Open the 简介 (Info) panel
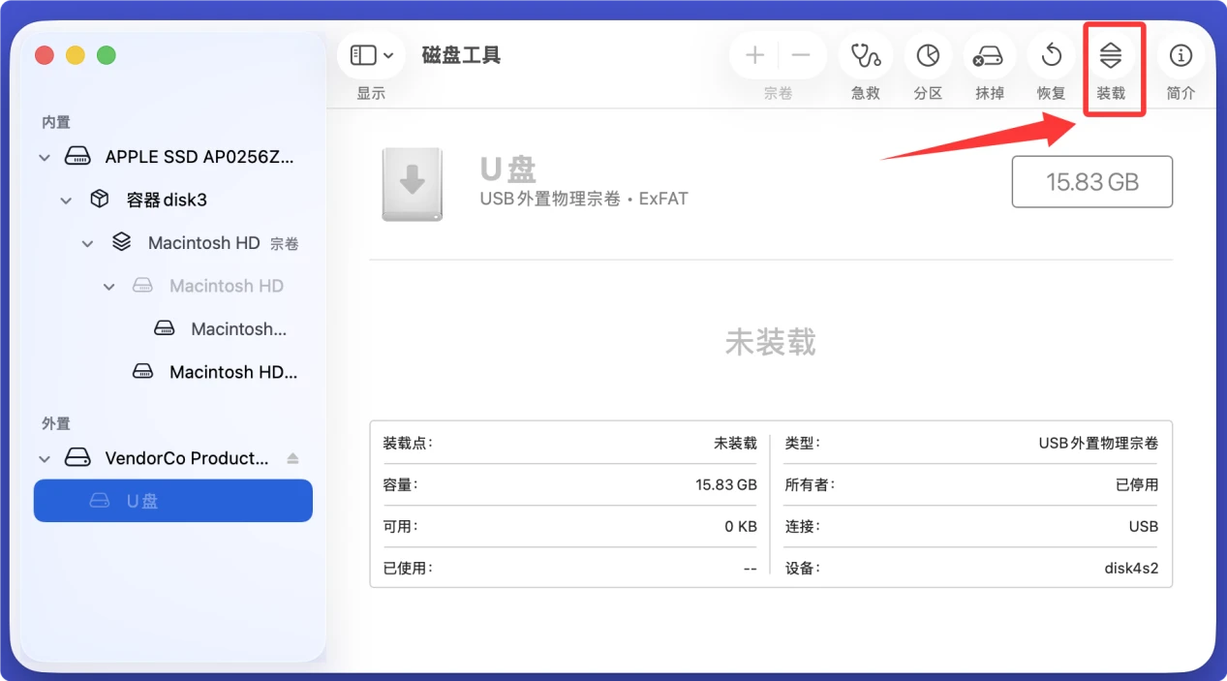The height and width of the screenshot is (681, 1227). point(1181,55)
